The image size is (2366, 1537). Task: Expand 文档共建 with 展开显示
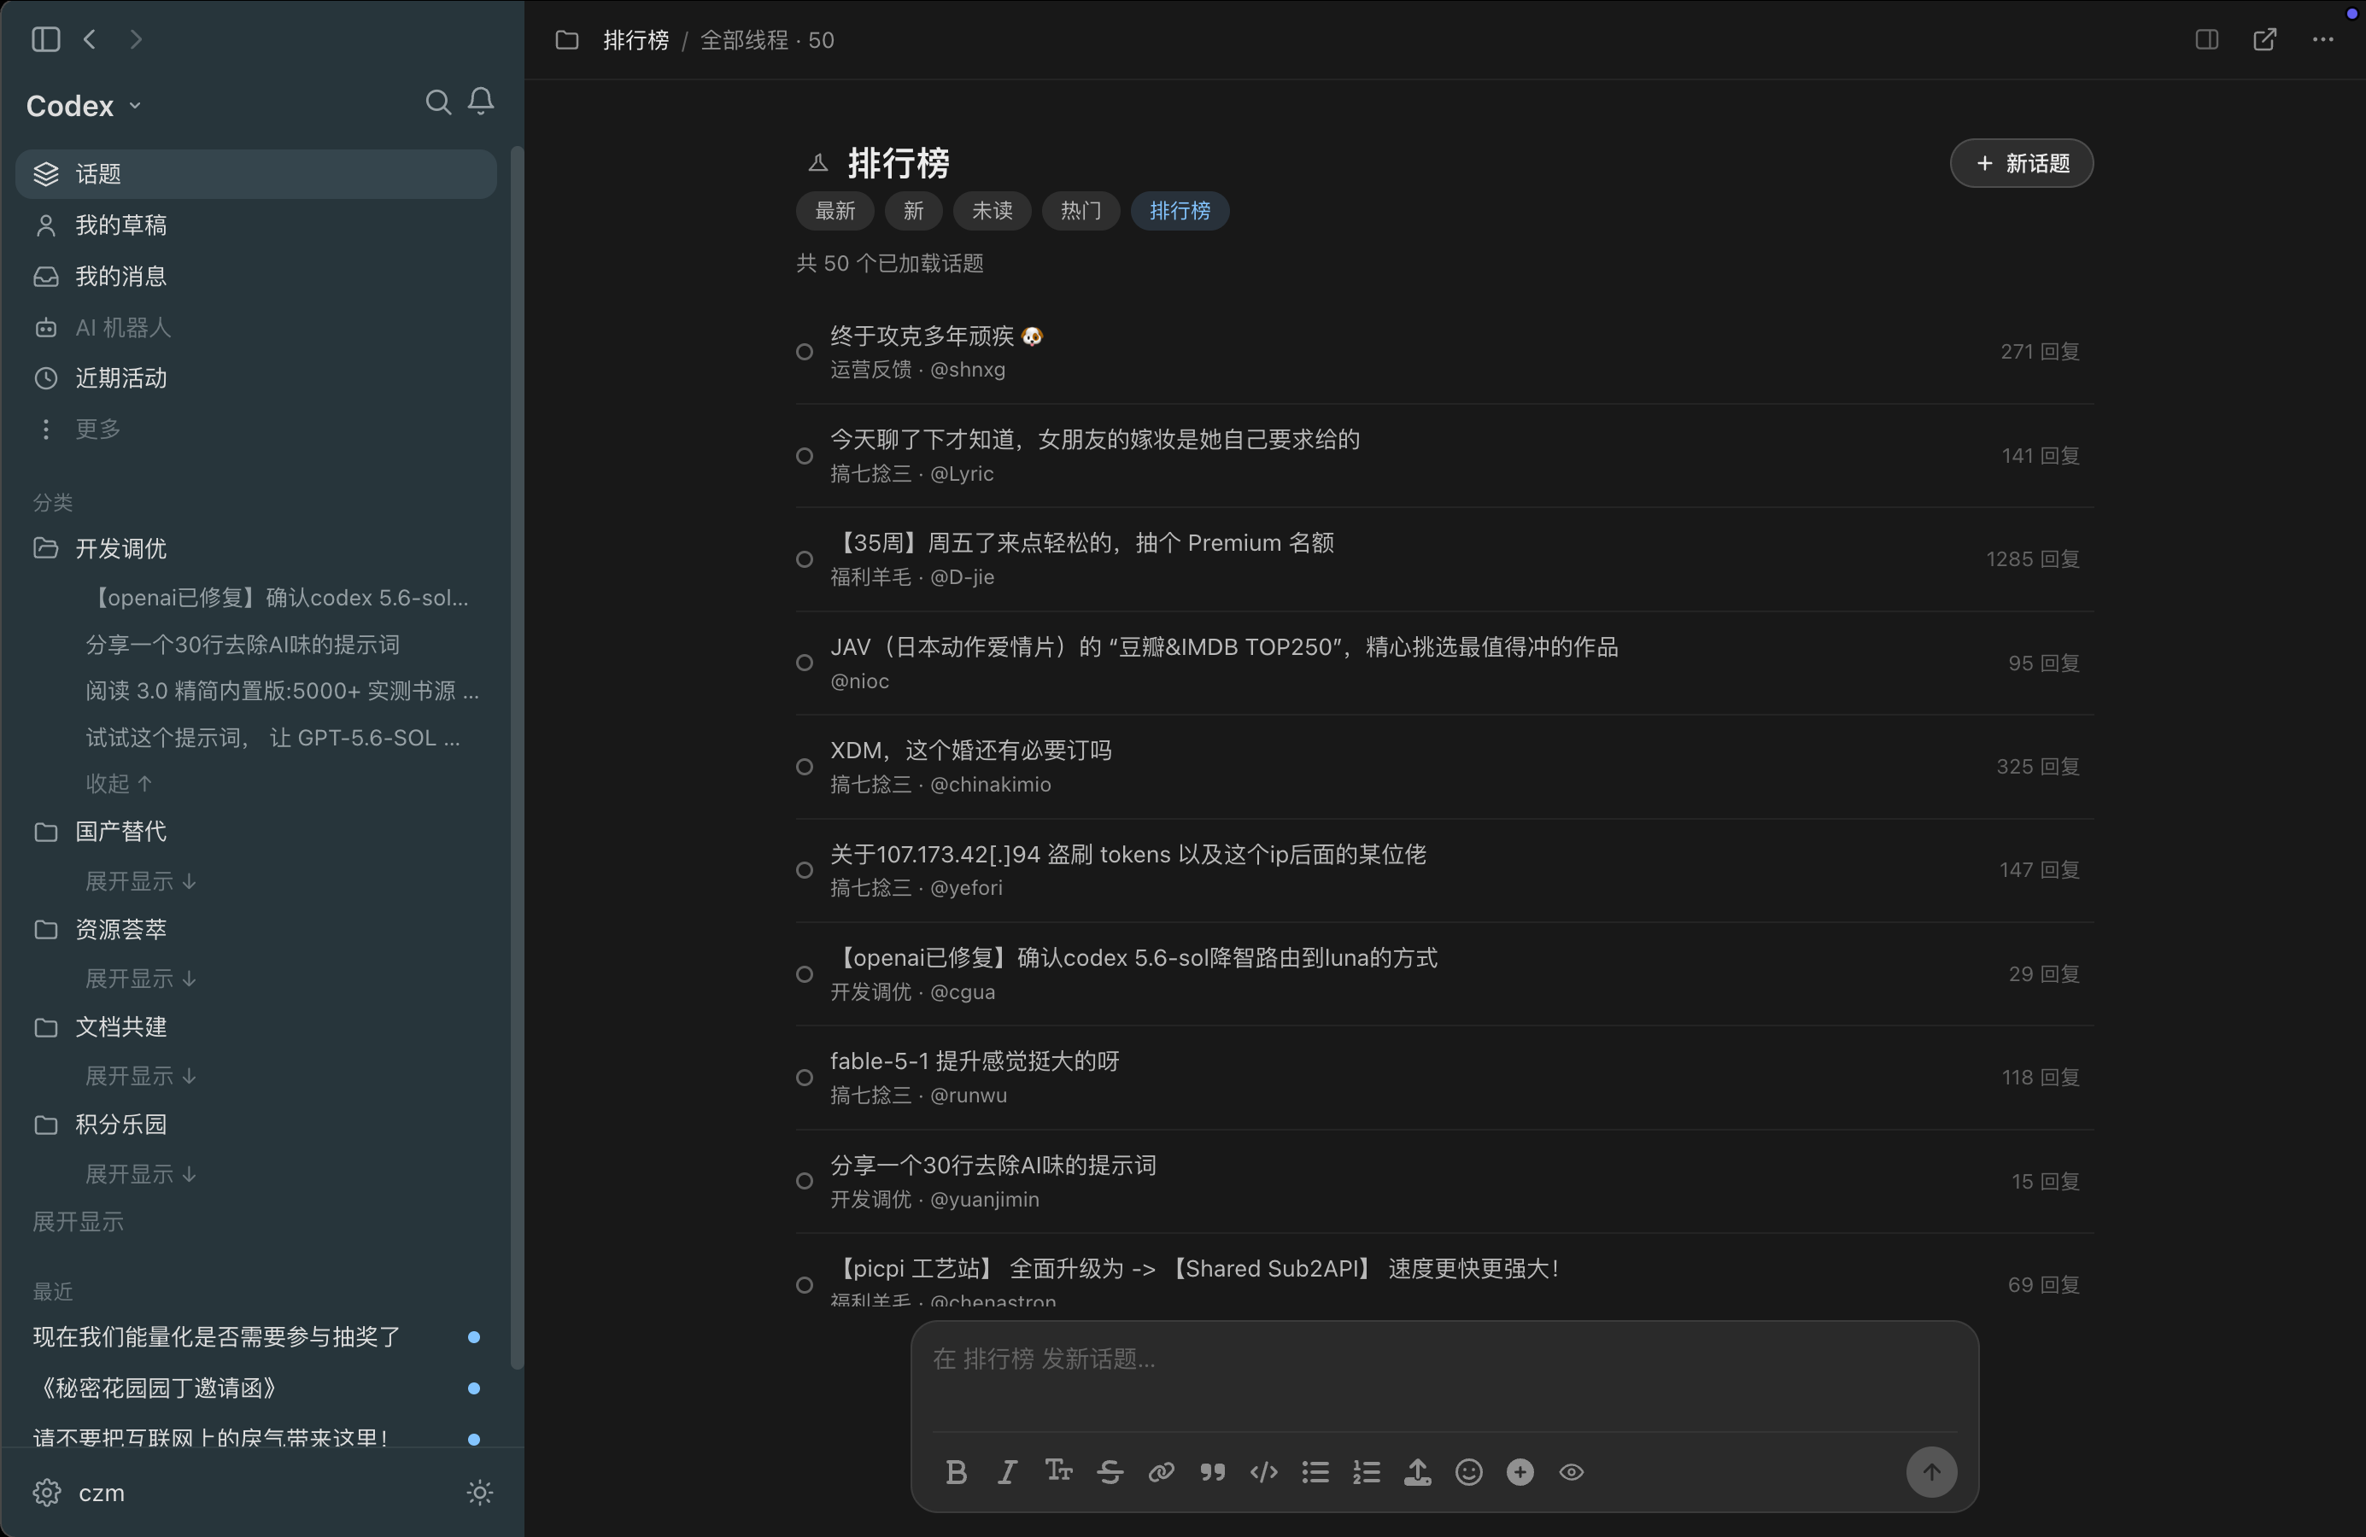141,1076
